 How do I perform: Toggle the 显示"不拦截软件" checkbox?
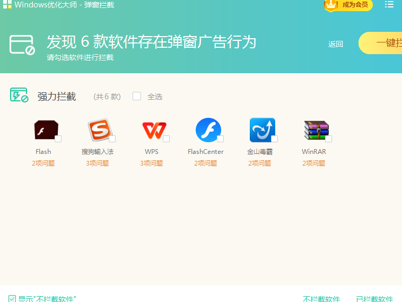point(12,298)
